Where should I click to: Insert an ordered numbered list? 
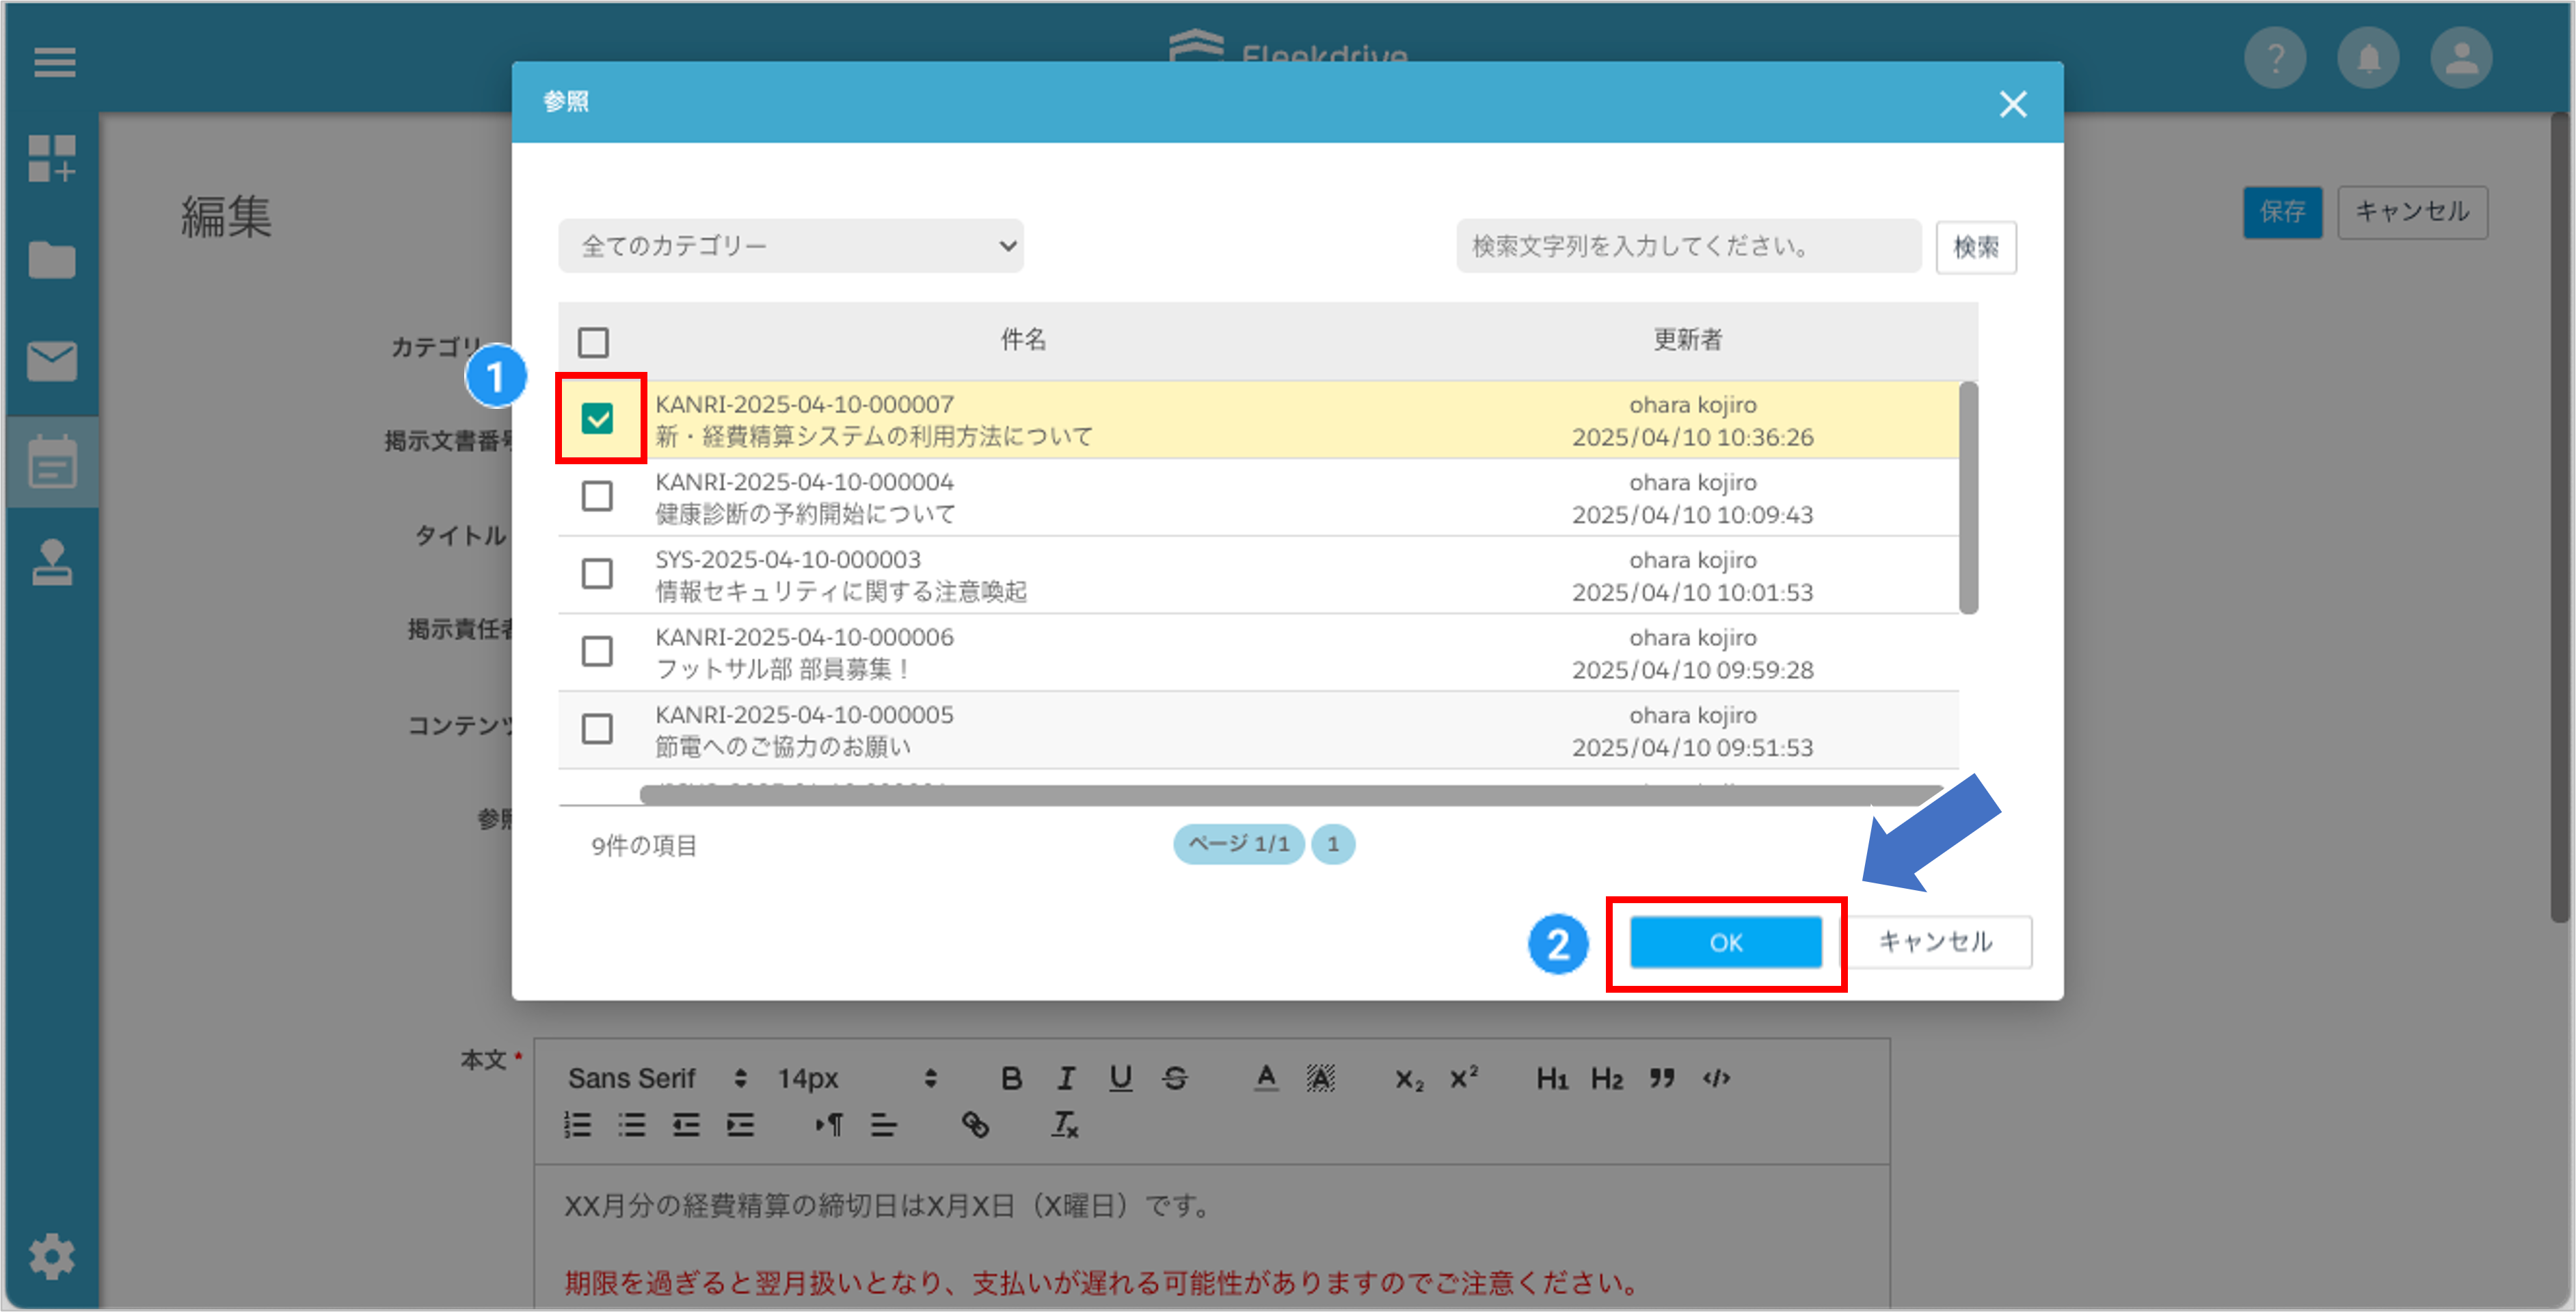pos(578,1125)
